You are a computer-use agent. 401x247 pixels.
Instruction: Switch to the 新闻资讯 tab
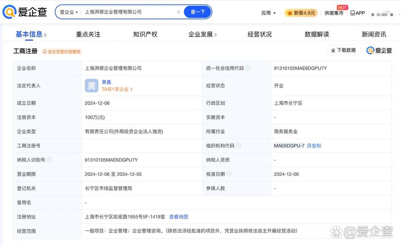pos(374,34)
